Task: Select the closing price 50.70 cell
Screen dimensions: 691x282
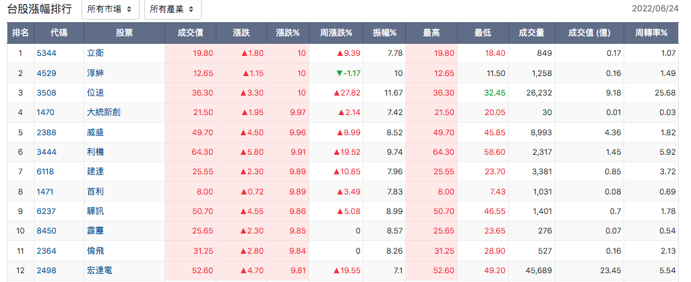Action: tap(190, 211)
